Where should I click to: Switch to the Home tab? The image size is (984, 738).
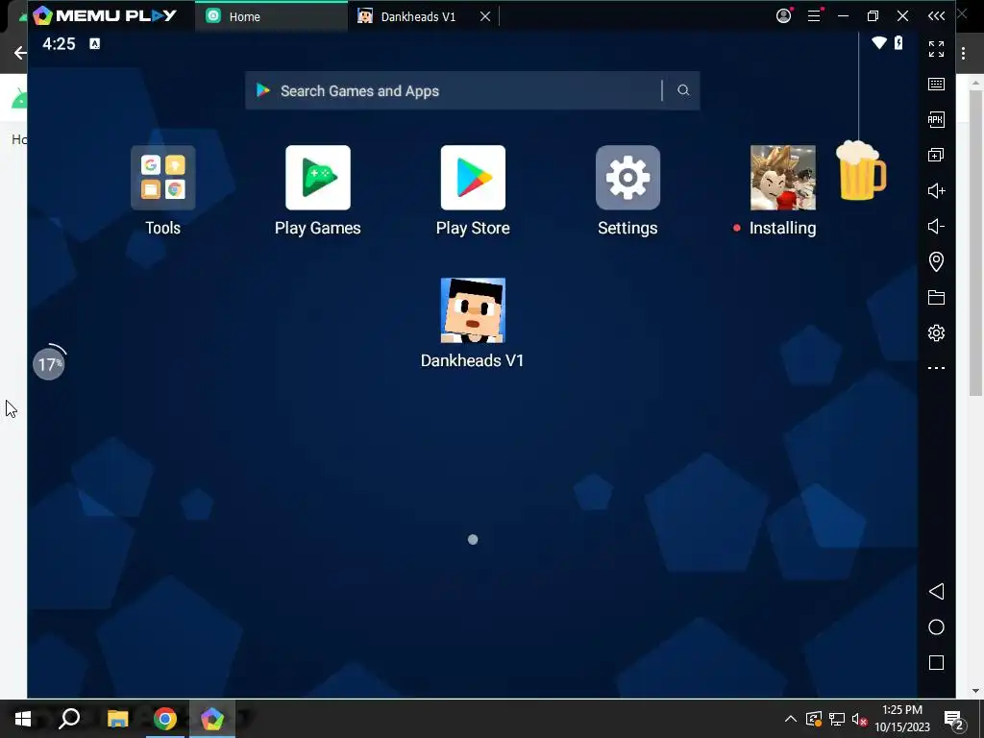click(271, 16)
